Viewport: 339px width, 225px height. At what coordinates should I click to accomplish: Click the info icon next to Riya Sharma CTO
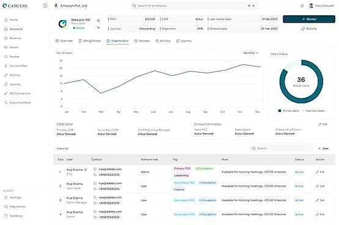[86, 170]
